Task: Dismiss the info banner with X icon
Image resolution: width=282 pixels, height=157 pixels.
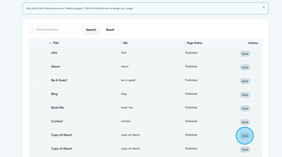Action: (264, 7)
